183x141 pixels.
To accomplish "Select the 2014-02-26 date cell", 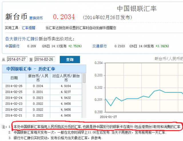I will (x=14, y=86).
